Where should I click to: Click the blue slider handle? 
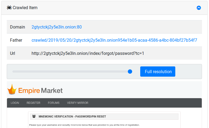tap(130, 72)
